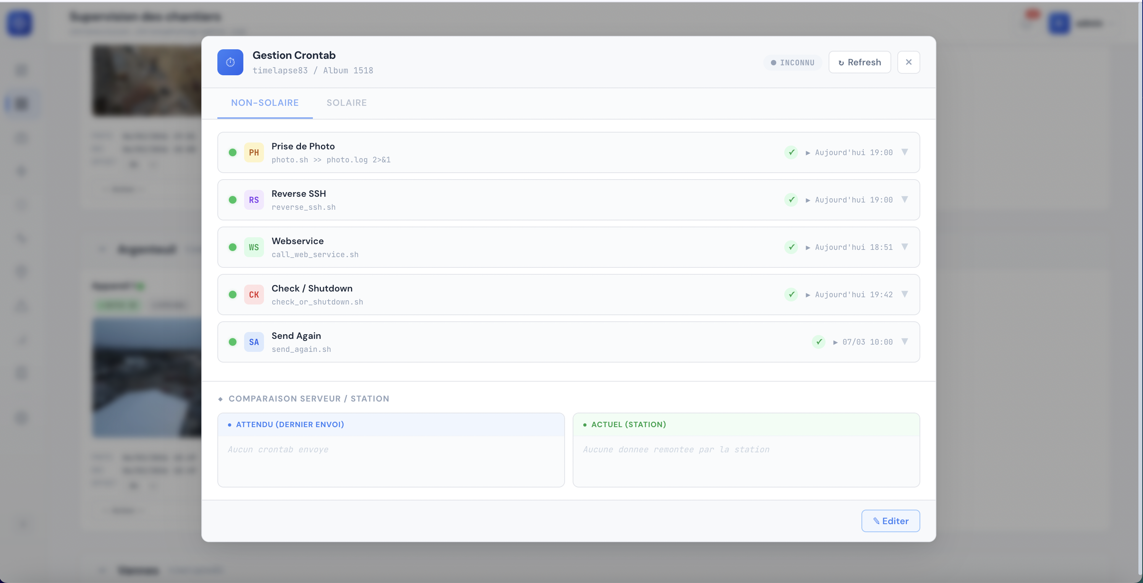Toggle the green status dot for Prise de Photo
The image size is (1143, 583).
click(233, 152)
